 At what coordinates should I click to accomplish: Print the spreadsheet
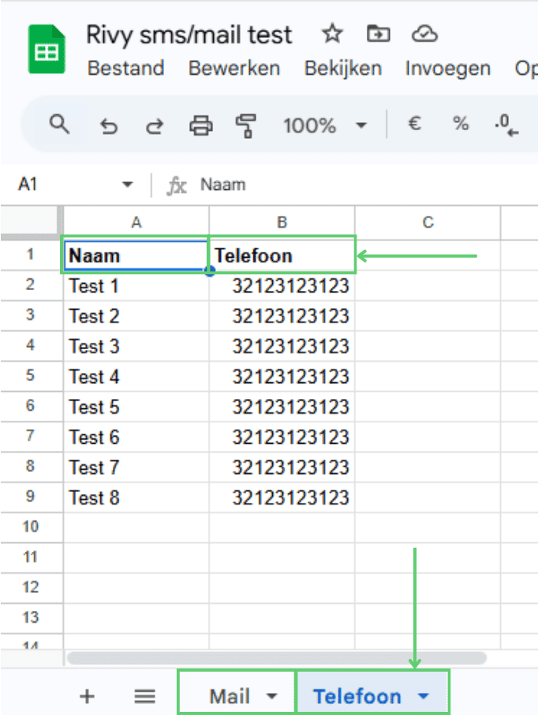(x=201, y=125)
